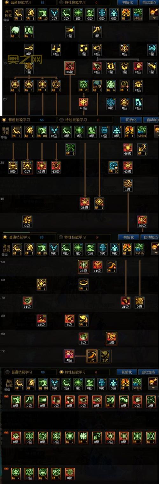Click the 自动加点 button in the topmost panel
159x484 pixels.
(x=150, y=2)
